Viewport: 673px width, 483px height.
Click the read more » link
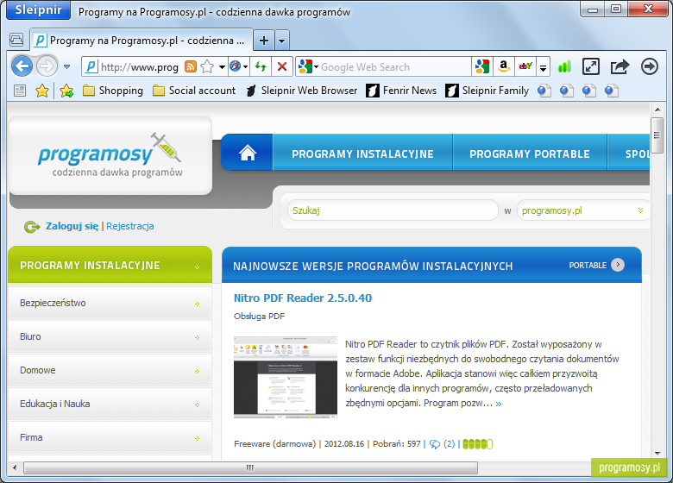point(499,404)
